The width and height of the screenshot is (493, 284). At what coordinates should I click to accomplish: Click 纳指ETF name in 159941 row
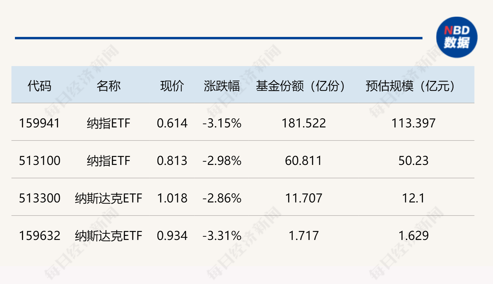coord(109,123)
